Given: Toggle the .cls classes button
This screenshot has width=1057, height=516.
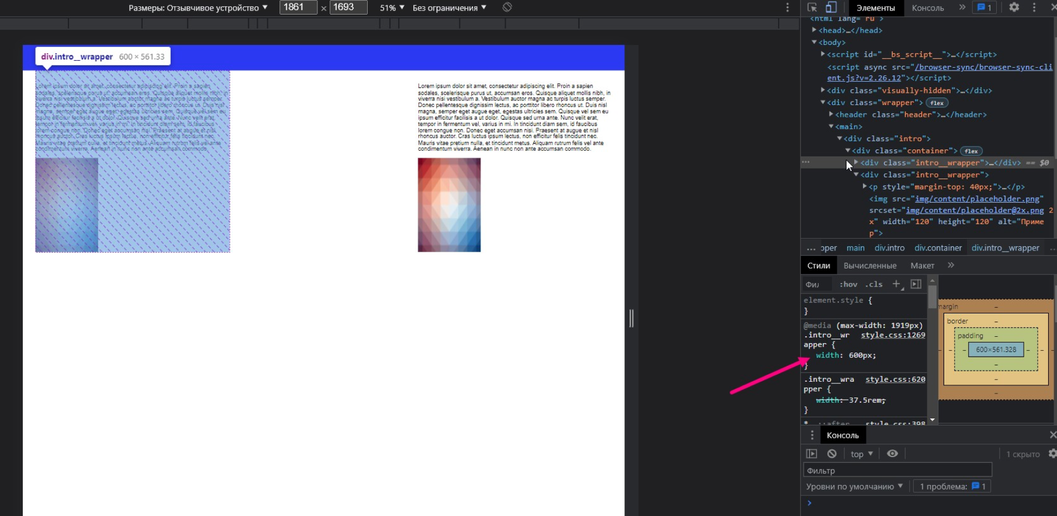Looking at the screenshot, I should pyautogui.click(x=874, y=284).
